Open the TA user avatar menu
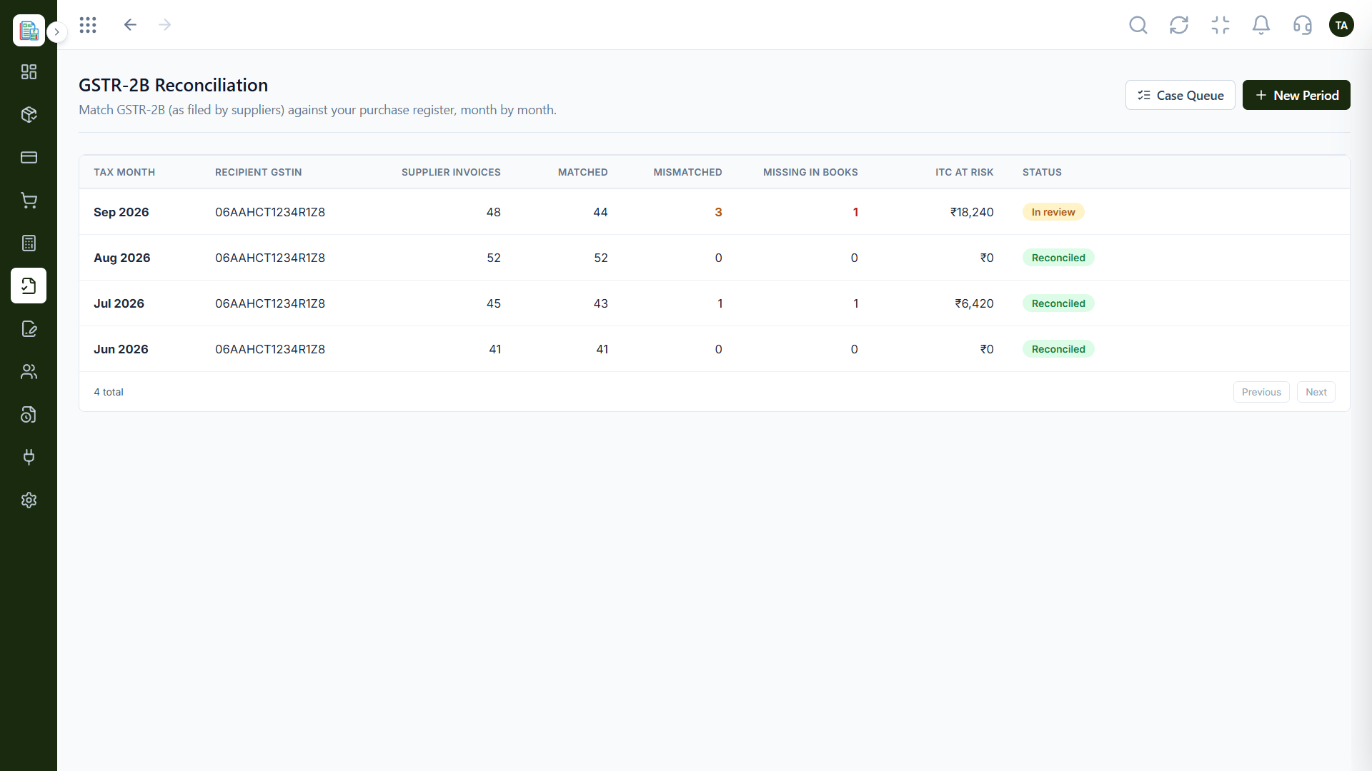 [1341, 26]
